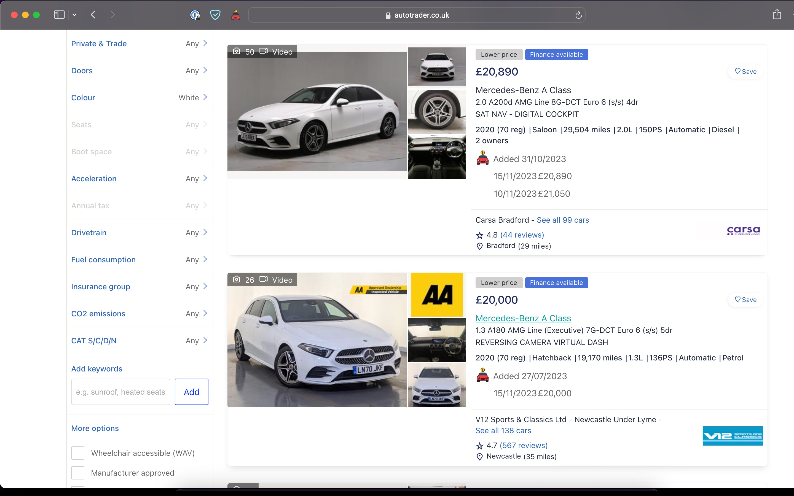Tick the Manufacturer approved checkbox
Image resolution: width=794 pixels, height=496 pixels.
(x=78, y=473)
